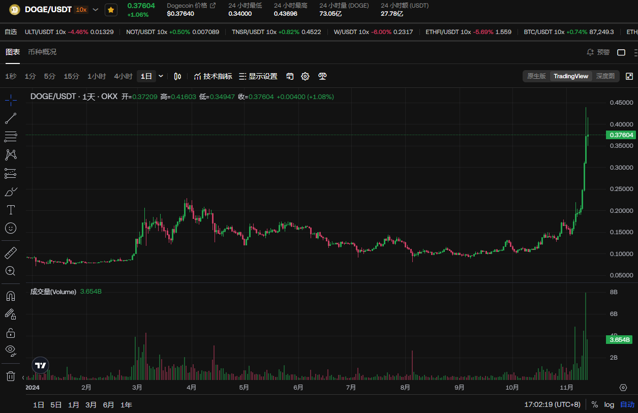Open the emoji icons tool
Image resolution: width=638 pixels, height=413 pixels.
click(x=11, y=228)
